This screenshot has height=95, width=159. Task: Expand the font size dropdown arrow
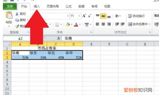(79, 16)
